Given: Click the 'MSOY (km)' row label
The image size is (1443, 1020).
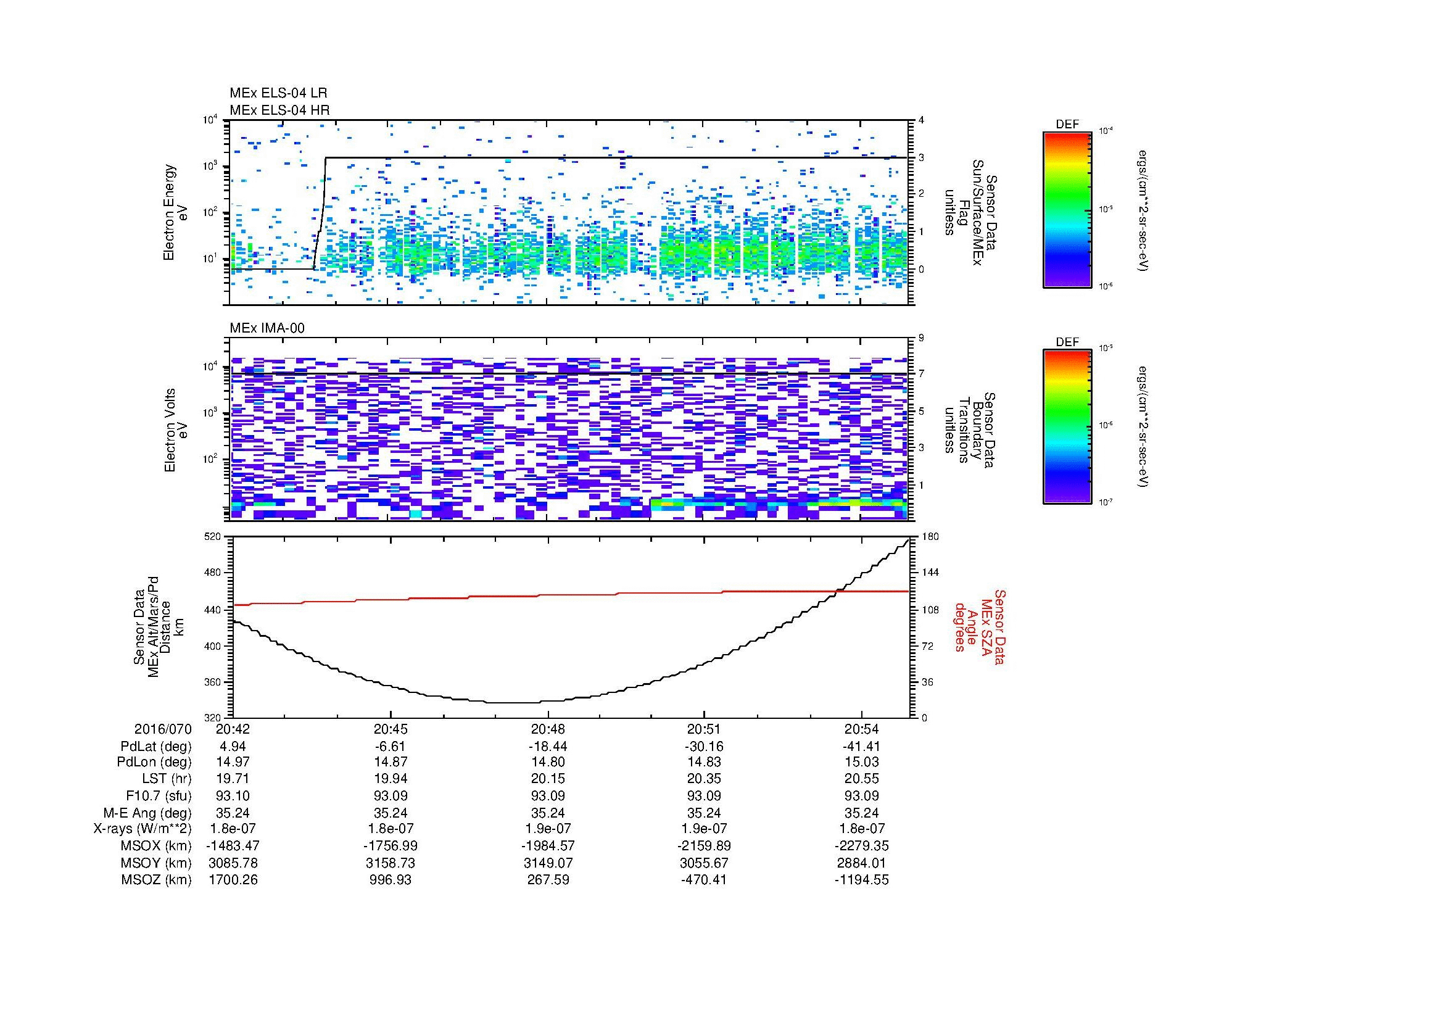Looking at the screenshot, I should click(x=157, y=863).
